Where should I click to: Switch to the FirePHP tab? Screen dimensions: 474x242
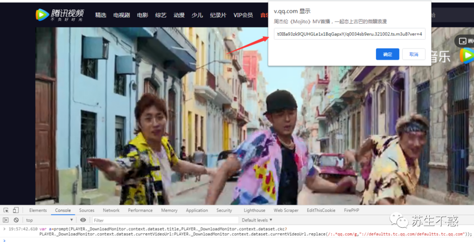352,210
